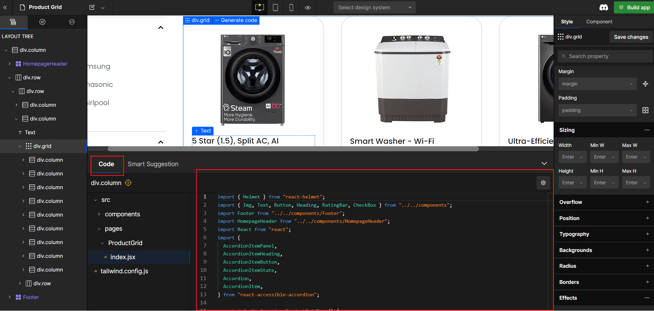Collapse bottom code panel chevron
This screenshot has height=311, width=654.
click(544, 163)
